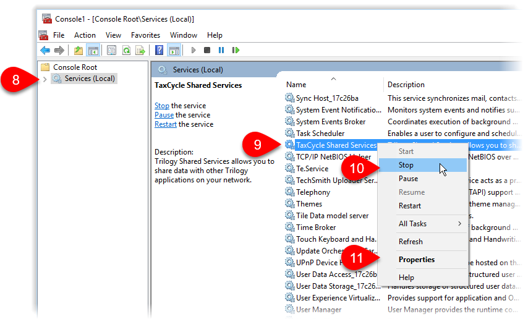The width and height of the screenshot is (523, 319).
Task: Open the Action menu
Action: pos(85,35)
